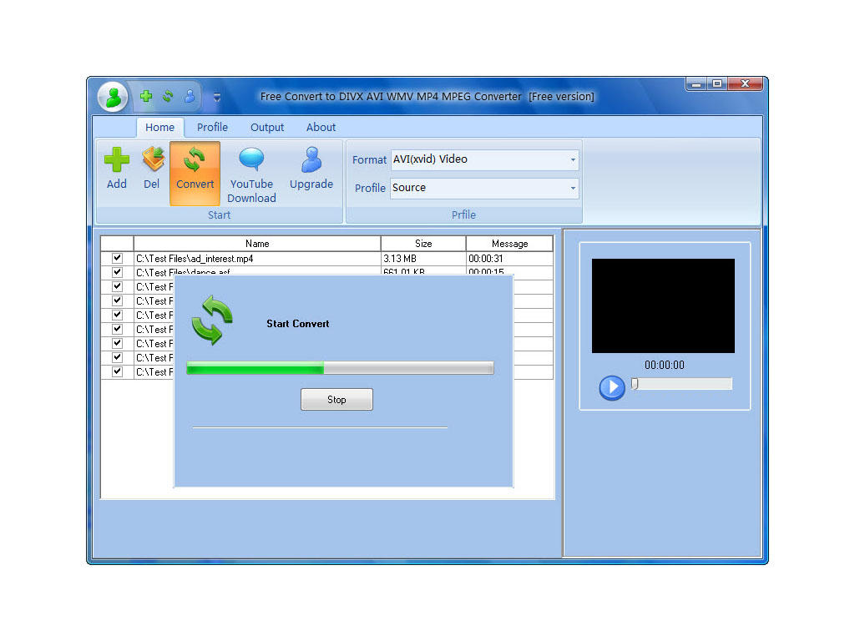Maximize the converter window

click(x=717, y=84)
